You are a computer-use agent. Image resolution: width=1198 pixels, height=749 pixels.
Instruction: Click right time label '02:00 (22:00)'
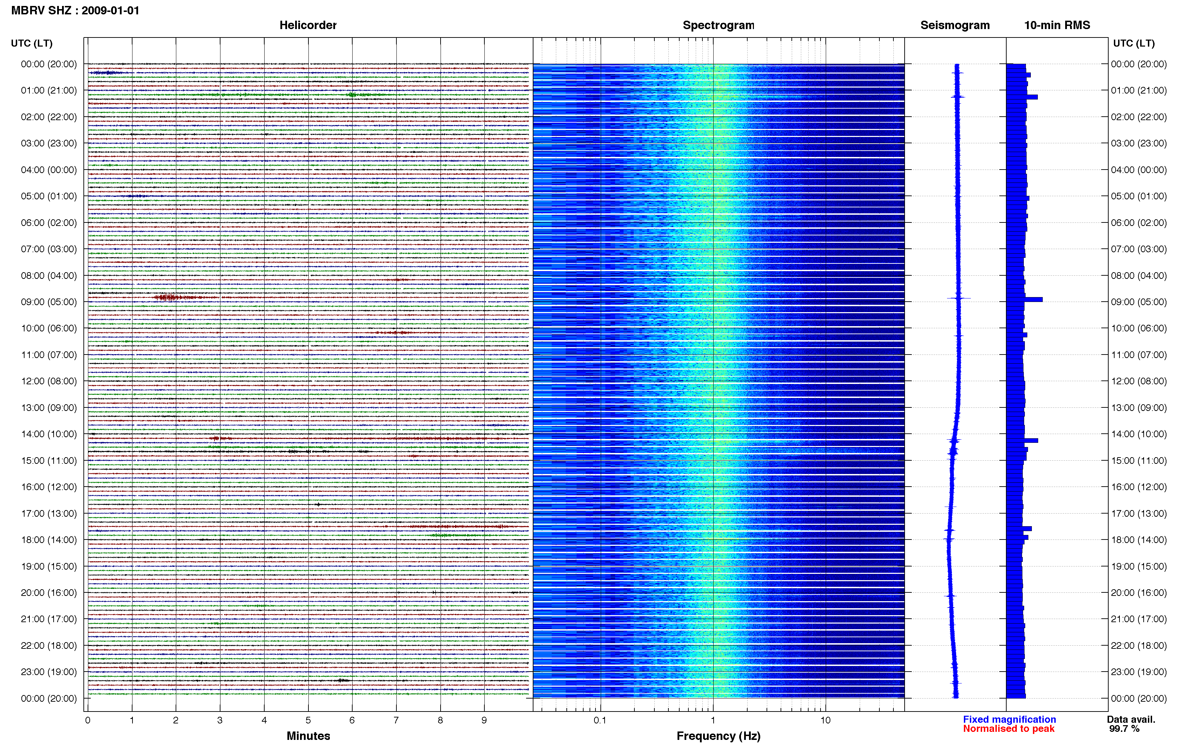point(1138,117)
